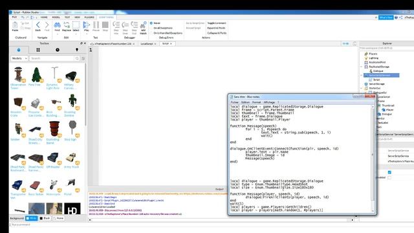Switch to the HOME ribbon tab

pos(44,17)
